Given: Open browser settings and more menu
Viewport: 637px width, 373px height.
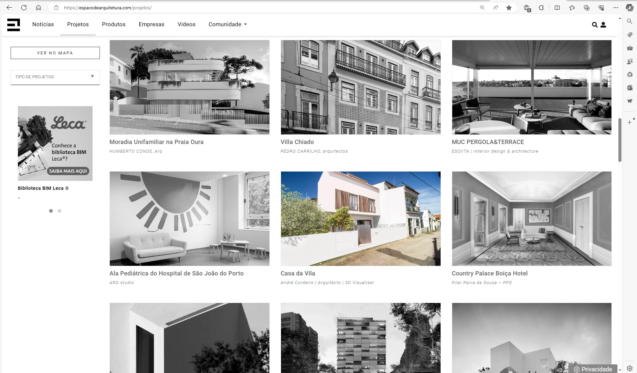Looking at the screenshot, I should click(616, 8).
